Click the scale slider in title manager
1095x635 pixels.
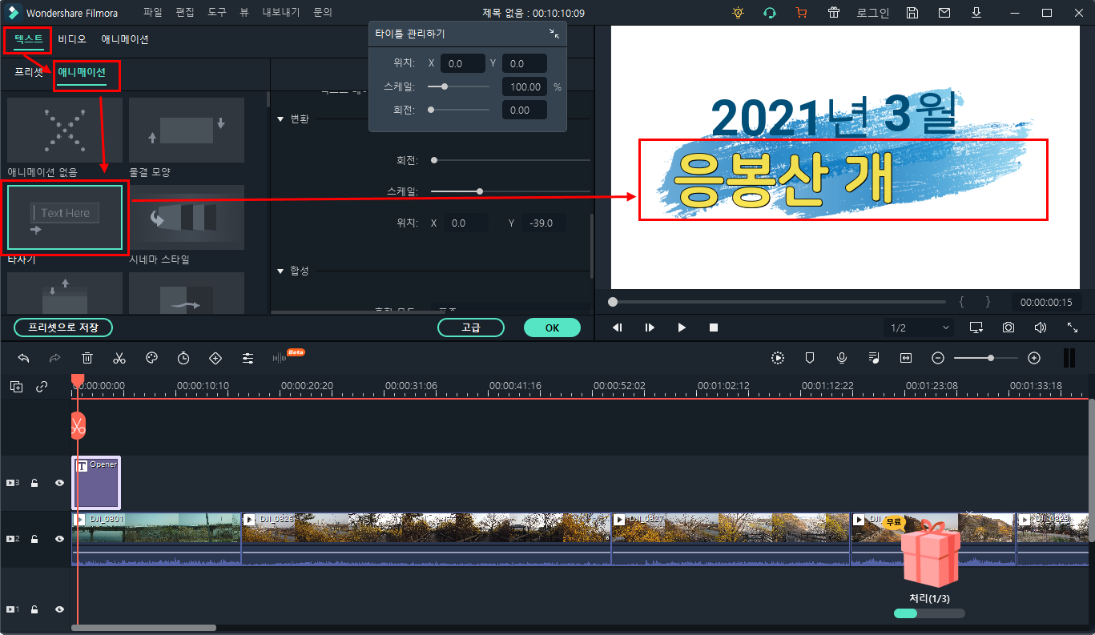tap(458, 86)
